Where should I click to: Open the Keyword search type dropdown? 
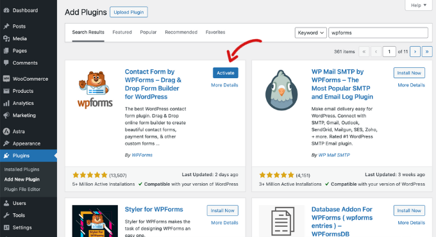coord(310,33)
